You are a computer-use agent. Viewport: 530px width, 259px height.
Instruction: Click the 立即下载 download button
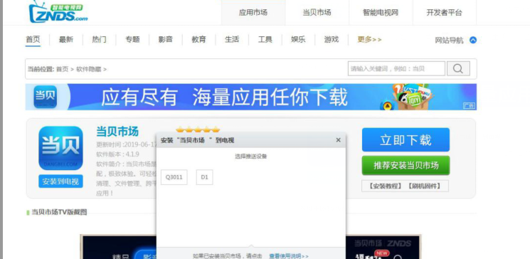(x=406, y=139)
